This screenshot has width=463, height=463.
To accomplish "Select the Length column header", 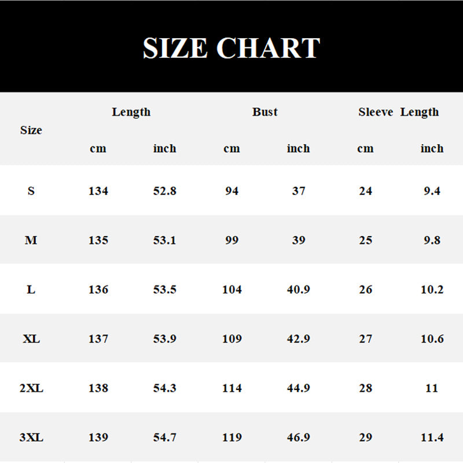I will click(131, 112).
